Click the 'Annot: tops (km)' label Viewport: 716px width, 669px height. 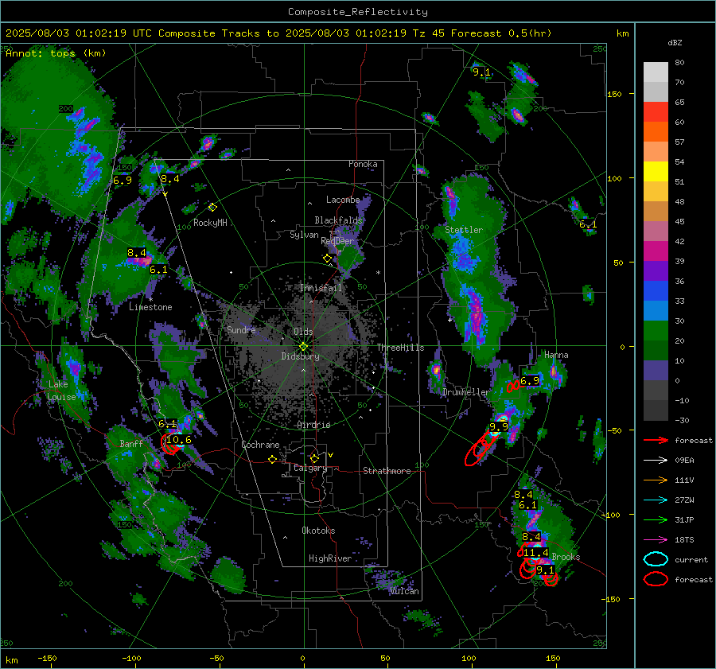(x=56, y=53)
